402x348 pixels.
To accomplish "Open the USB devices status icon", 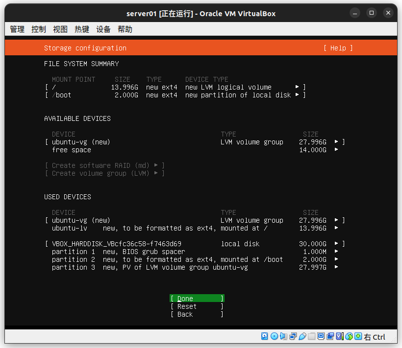I will [302, 336].
